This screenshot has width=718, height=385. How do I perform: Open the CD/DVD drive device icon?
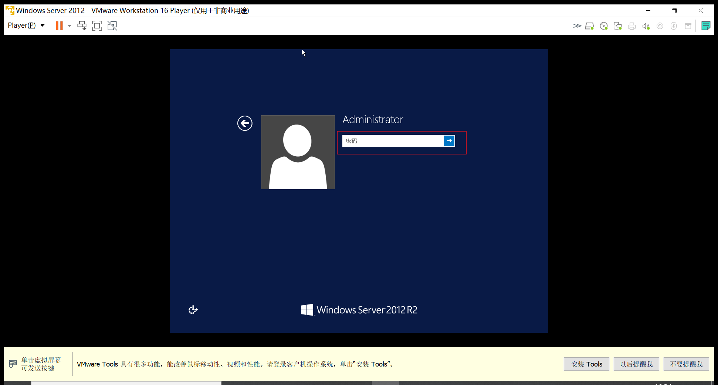(x=604, y=25)
